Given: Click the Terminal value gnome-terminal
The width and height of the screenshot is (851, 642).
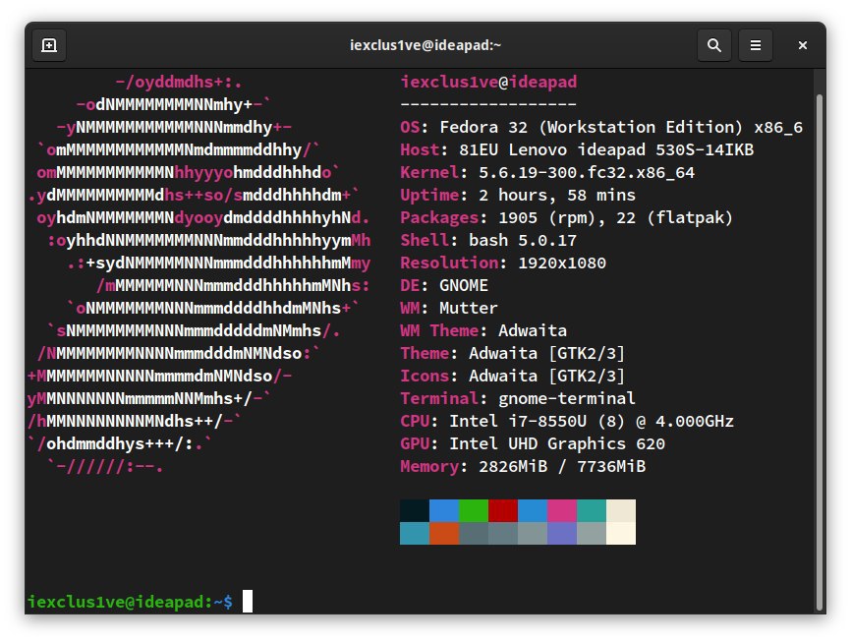Looking at the screenshot, I should click(x=567, y=399).
